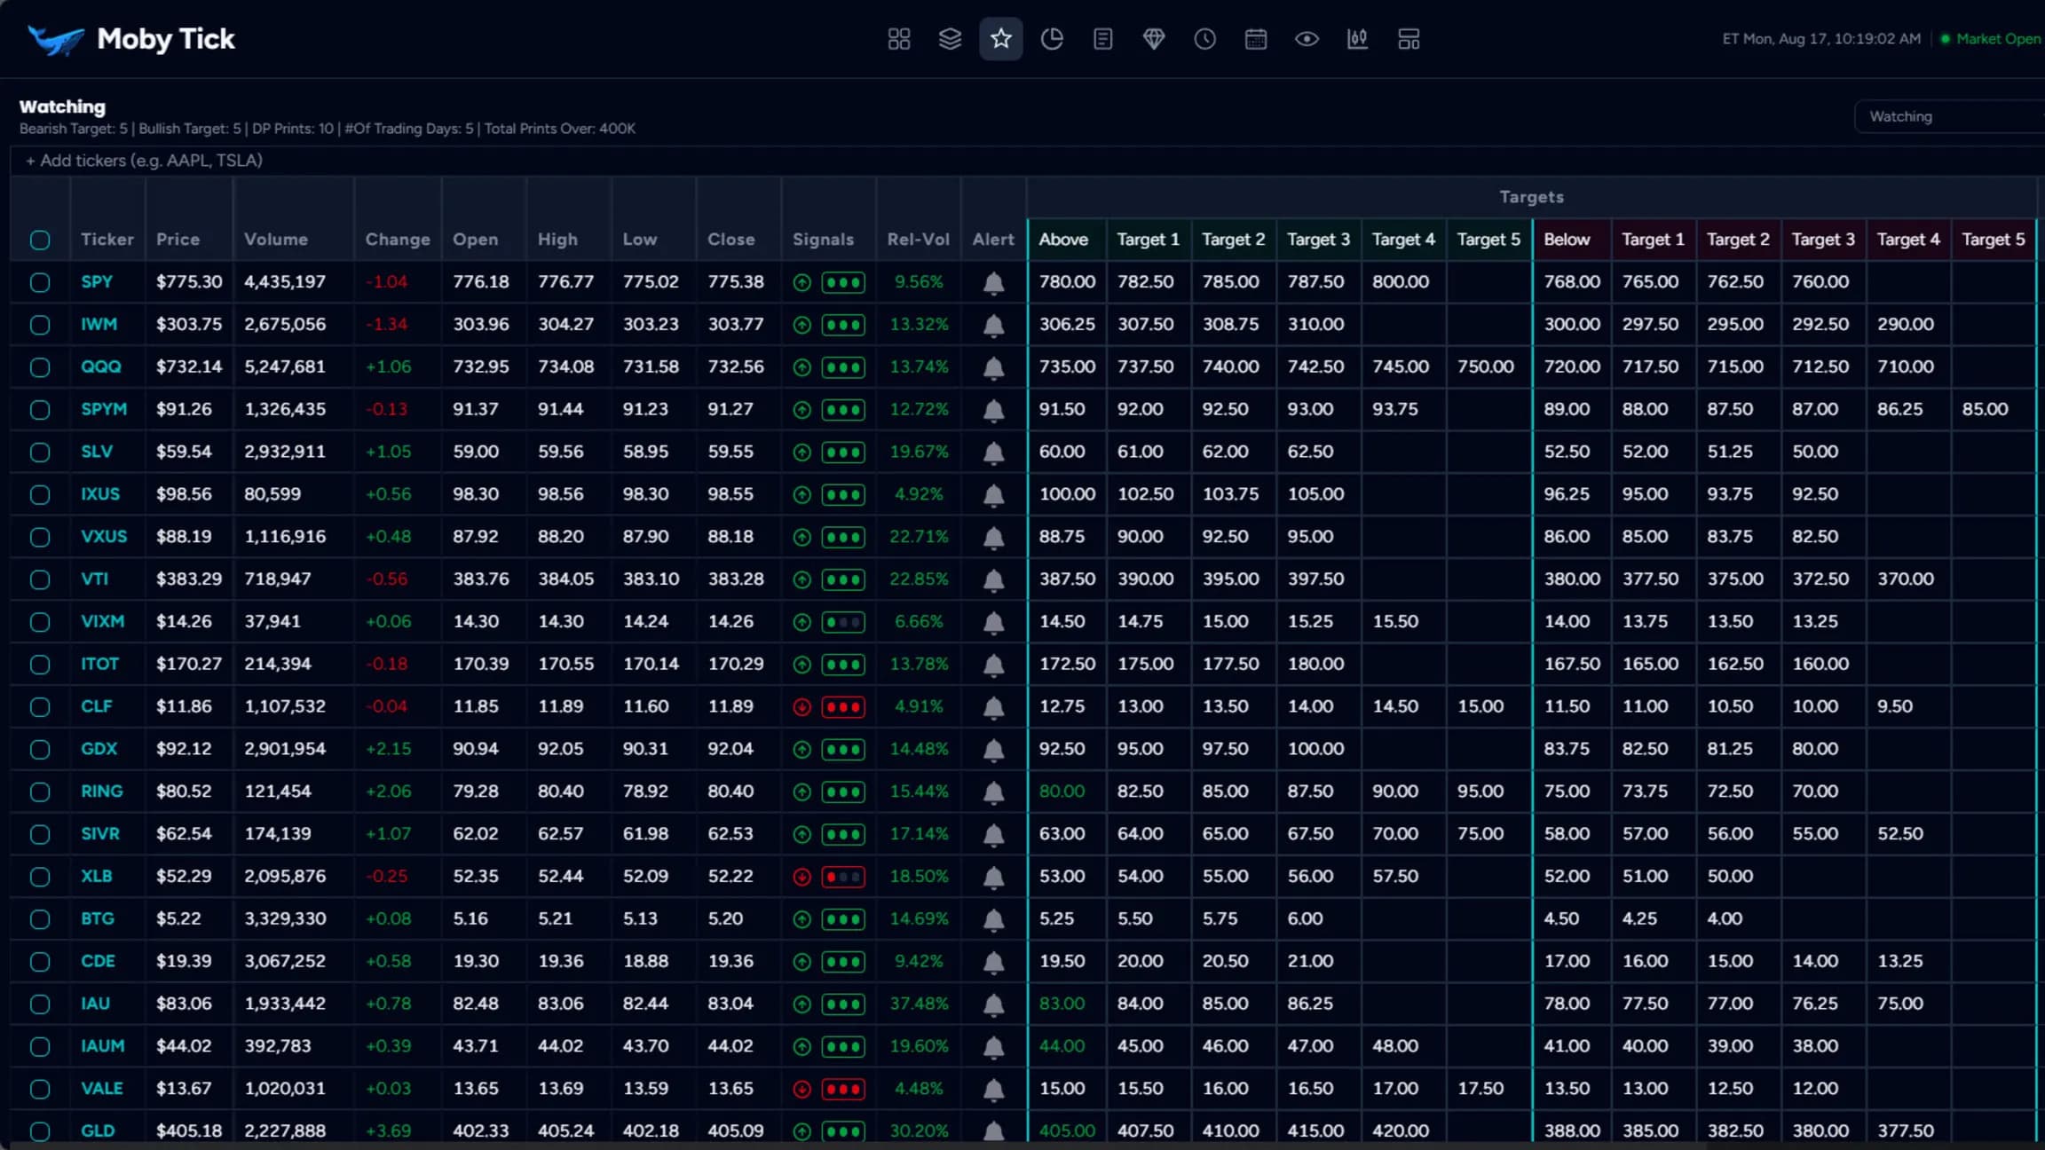Set alert bell for QQQ row
The width and height of the screenshot is (2045, 1150).
pos(994,368)
